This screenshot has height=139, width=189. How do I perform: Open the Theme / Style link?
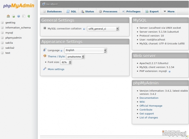click(57, 56)
